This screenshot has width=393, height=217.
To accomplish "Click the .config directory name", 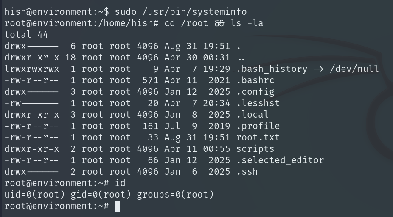I will 255,92.
